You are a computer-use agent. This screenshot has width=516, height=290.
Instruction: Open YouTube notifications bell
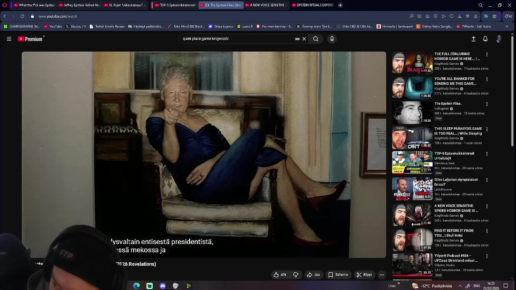coord(485,39)
